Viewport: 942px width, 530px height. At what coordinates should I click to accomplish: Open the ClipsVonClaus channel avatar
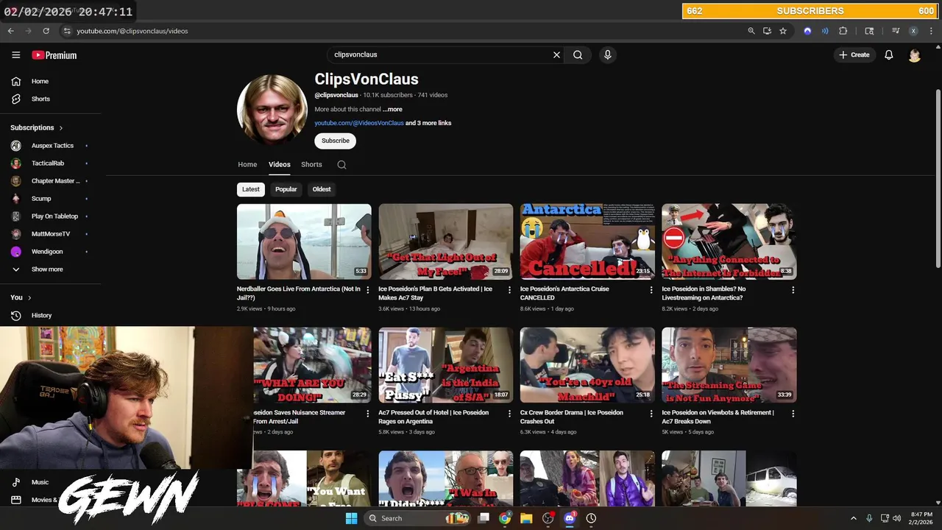272,110
